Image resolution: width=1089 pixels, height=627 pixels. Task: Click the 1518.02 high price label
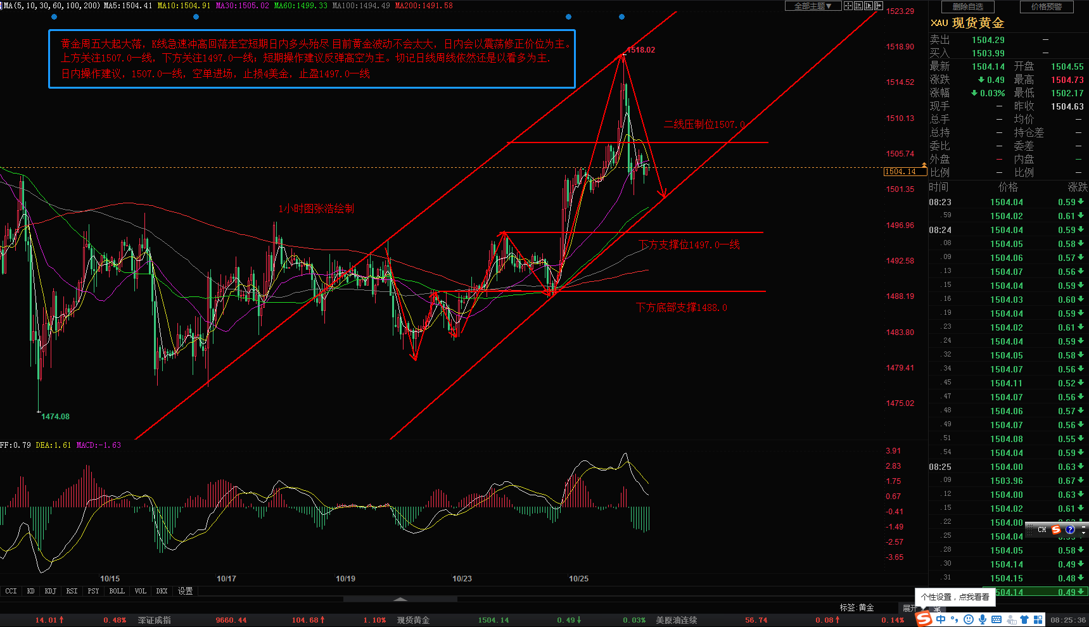point(641,50)
